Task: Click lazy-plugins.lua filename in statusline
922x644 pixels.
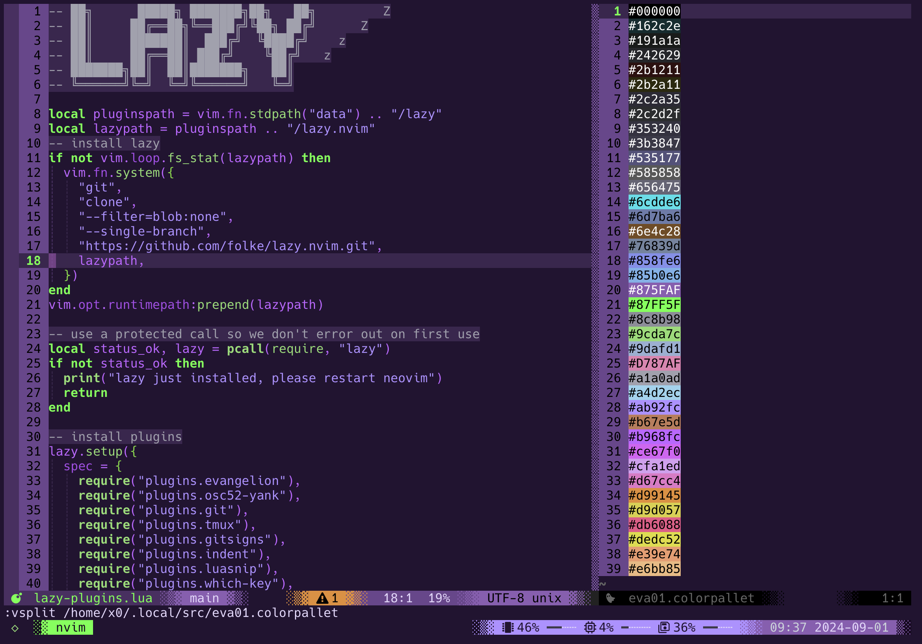Action: 93,598
